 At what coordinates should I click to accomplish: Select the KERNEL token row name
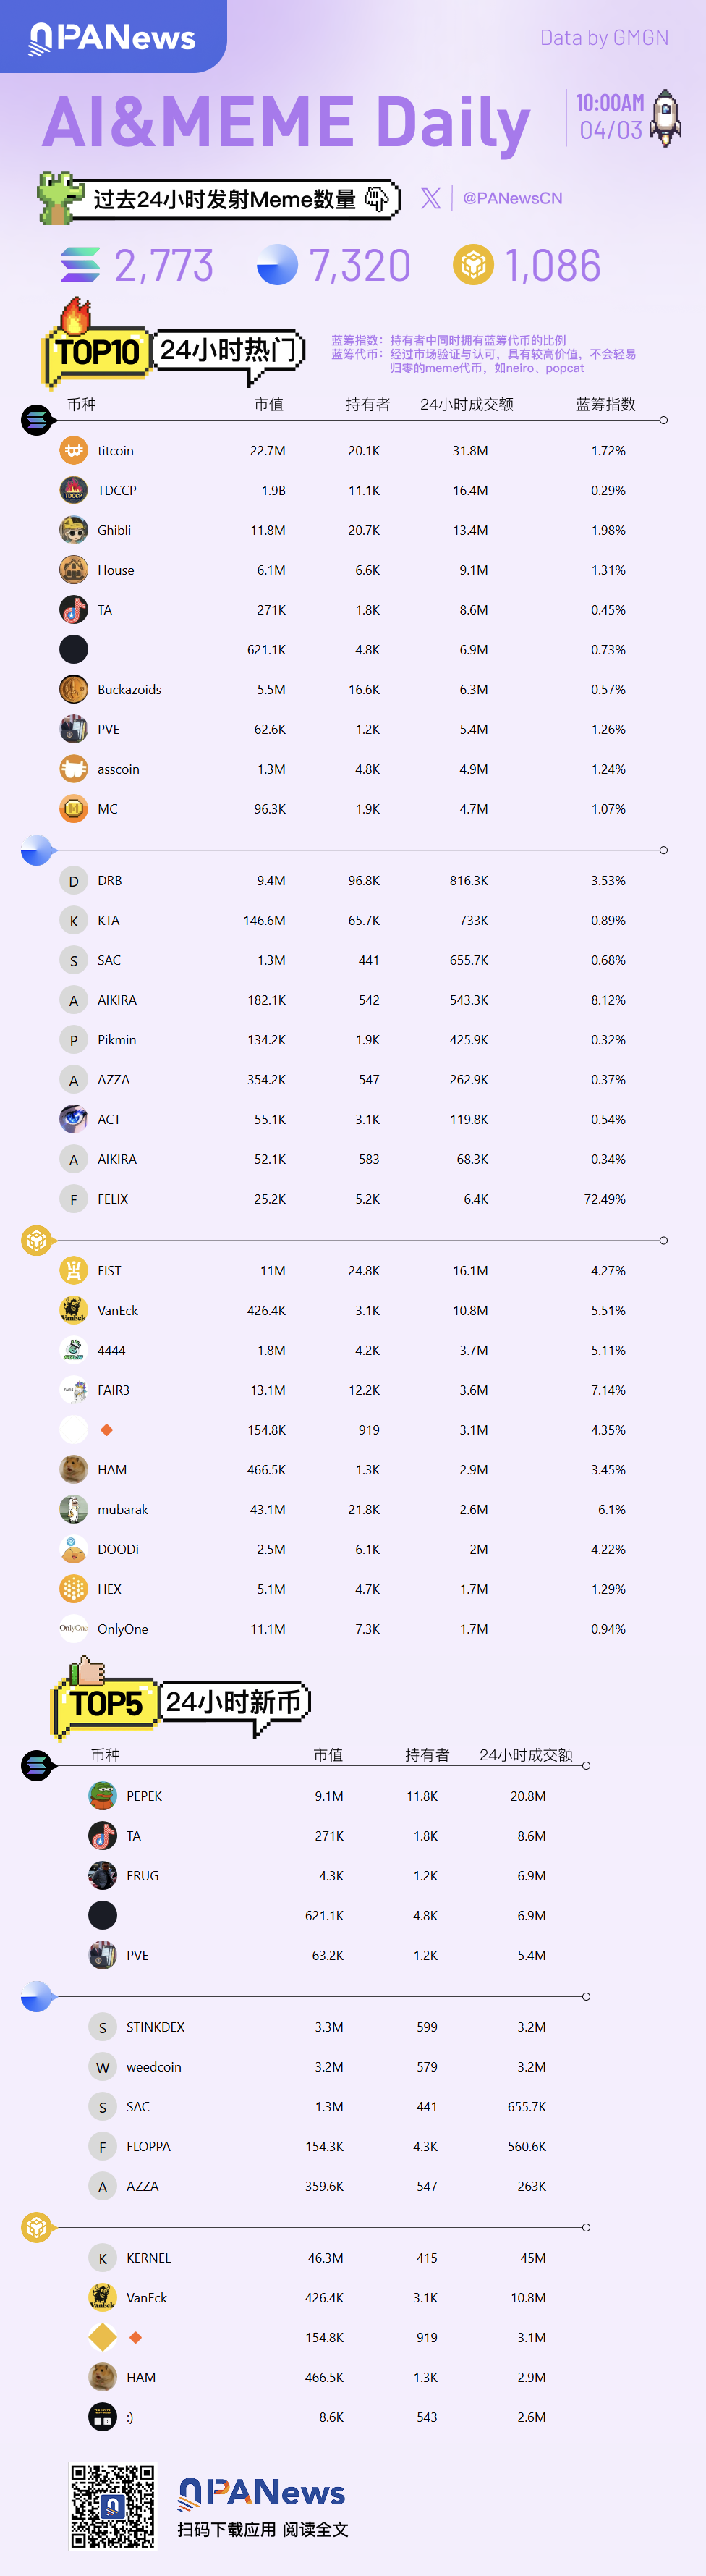(x=148, y=2258)
